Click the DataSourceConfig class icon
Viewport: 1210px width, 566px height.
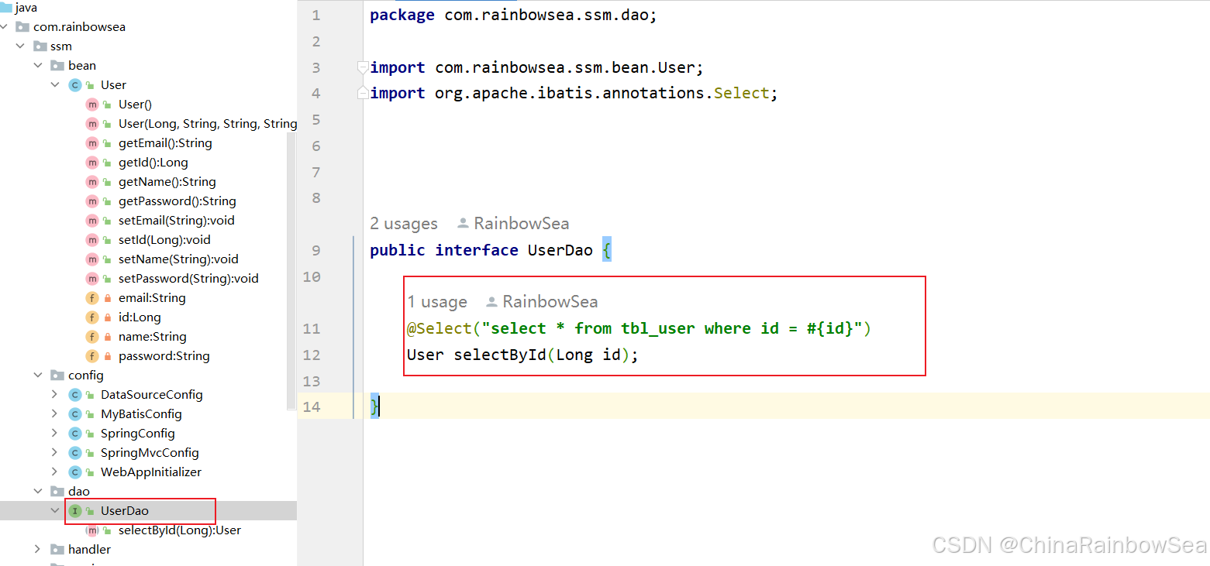[75, 395]
